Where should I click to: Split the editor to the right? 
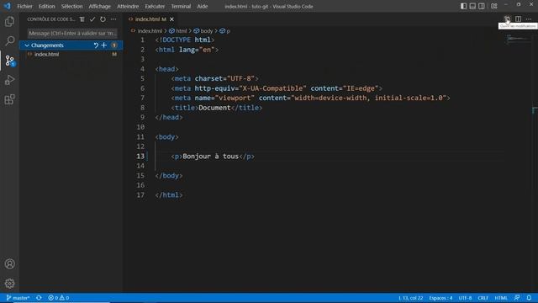[x=518, y=19]
